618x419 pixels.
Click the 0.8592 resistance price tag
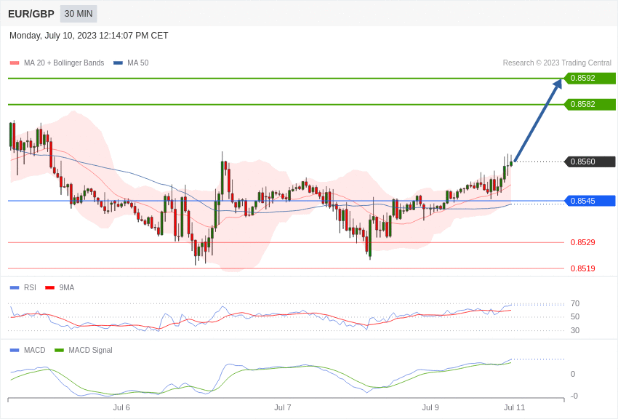point(590,78)
